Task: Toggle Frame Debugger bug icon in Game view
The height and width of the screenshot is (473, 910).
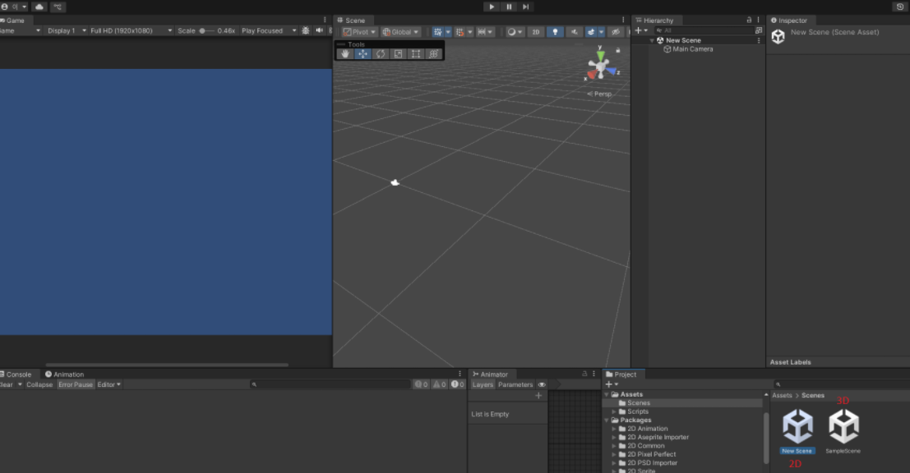Action: coord(306,30)
